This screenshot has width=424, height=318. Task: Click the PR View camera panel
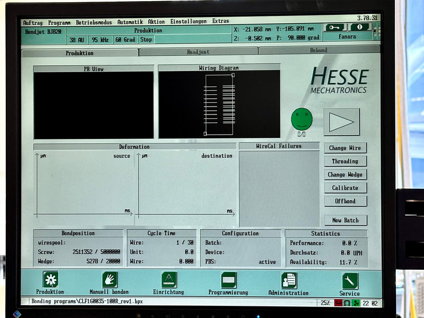coord(94,105)
